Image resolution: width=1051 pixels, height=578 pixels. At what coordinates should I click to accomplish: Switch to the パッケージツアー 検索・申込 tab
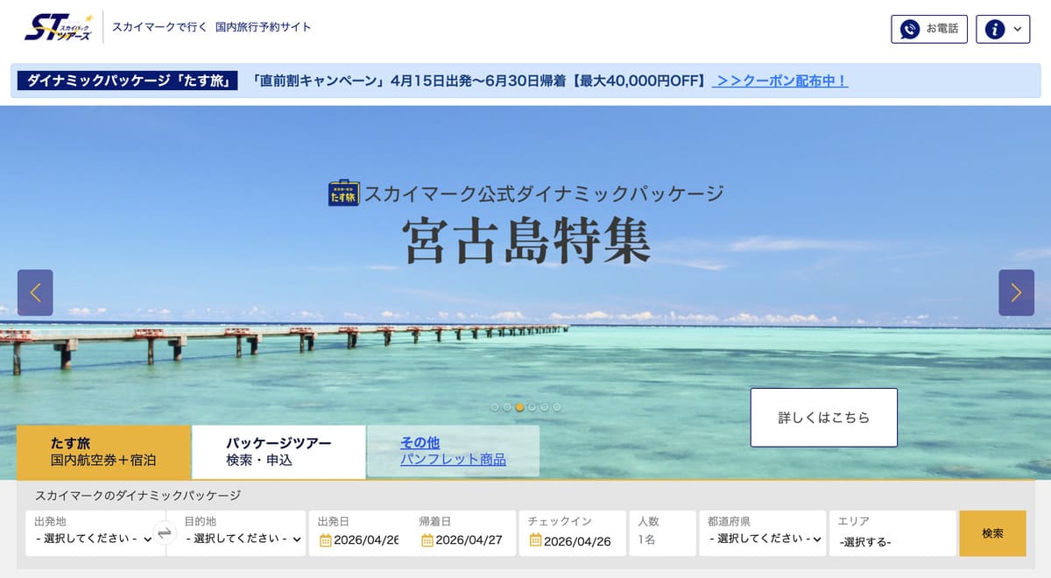click(278, 452)
